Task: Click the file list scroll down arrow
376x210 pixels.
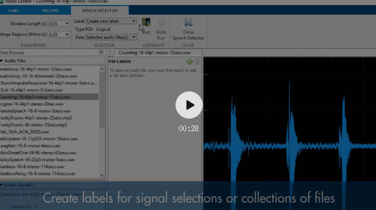Action: [102, 175]
